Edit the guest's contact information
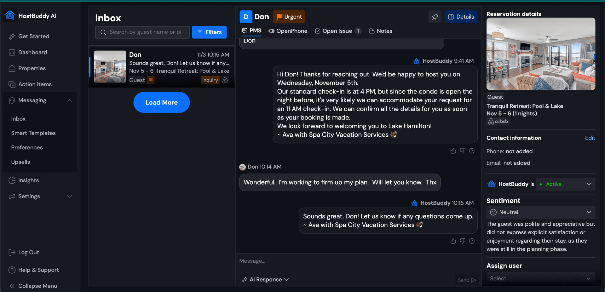Image resolution: width=605 pixels, height=292 pixels. point(590,138)
